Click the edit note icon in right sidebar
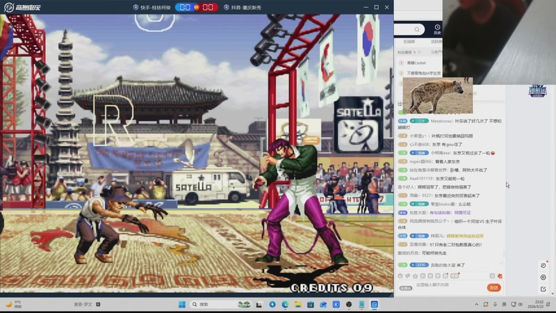 tap(543, 289)
